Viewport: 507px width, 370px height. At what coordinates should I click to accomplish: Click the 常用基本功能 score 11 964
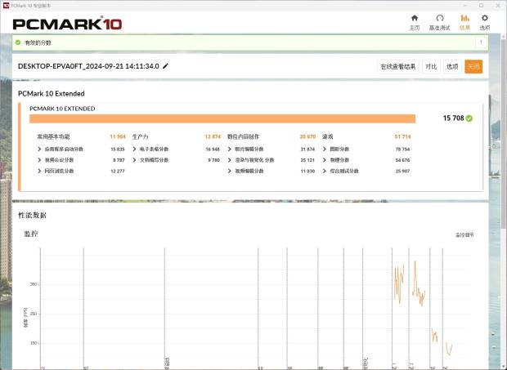pyautogui.click(x=118, y=137)
